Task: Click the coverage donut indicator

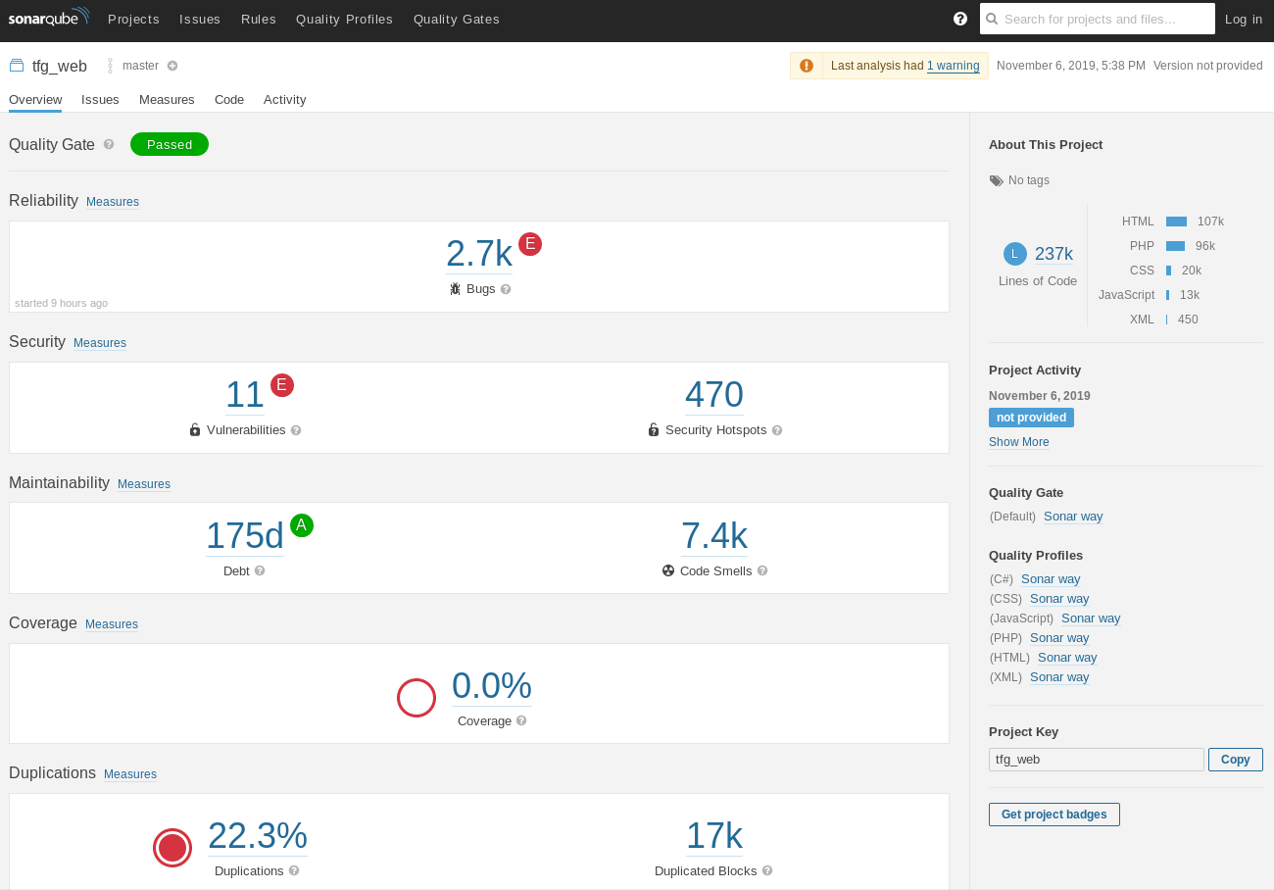Action: pos(416,698)
